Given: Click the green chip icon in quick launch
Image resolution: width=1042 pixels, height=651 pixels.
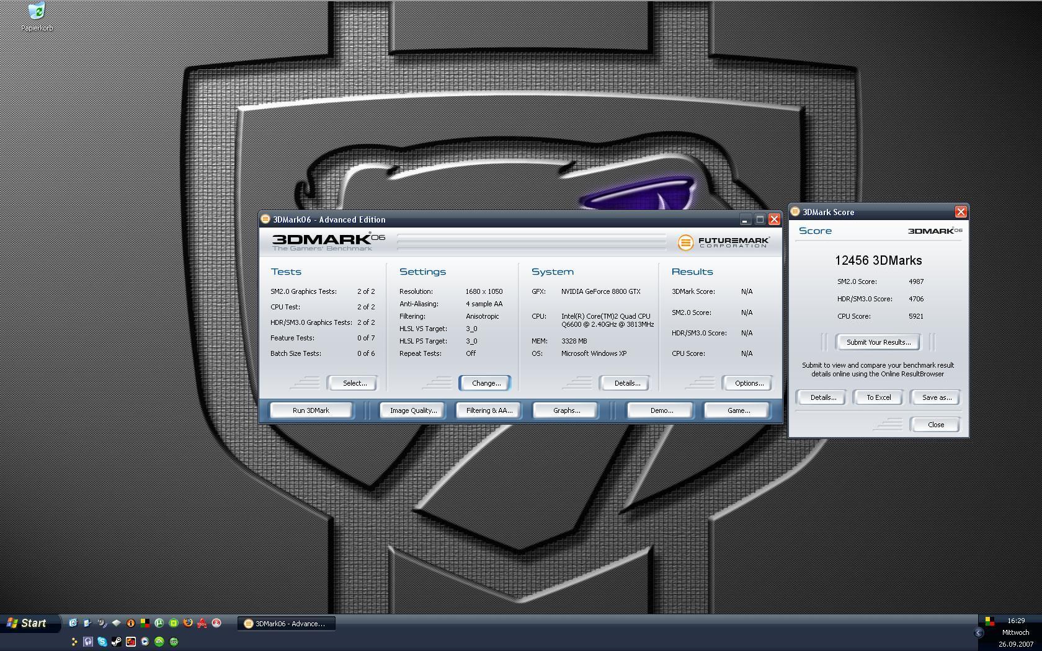Looking at the screenshot, I should (x=174, y=622).
